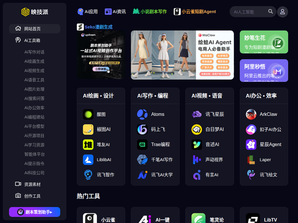The image size is (298, 223).
Task: Click the 剧本策划助手 purple button
Action: pyautogui.click(x=35, y=212)
